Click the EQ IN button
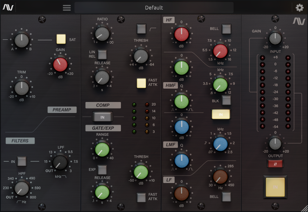The height and width of the screenshot is (212, 308). pos(221,114)
